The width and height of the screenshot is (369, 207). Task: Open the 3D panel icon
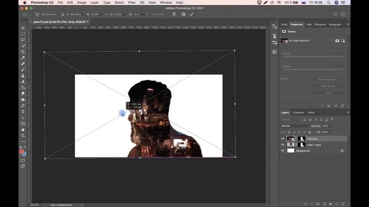[274, 52]
